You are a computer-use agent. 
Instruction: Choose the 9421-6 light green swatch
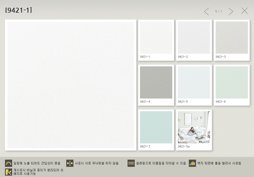click(x=232, y=82)
